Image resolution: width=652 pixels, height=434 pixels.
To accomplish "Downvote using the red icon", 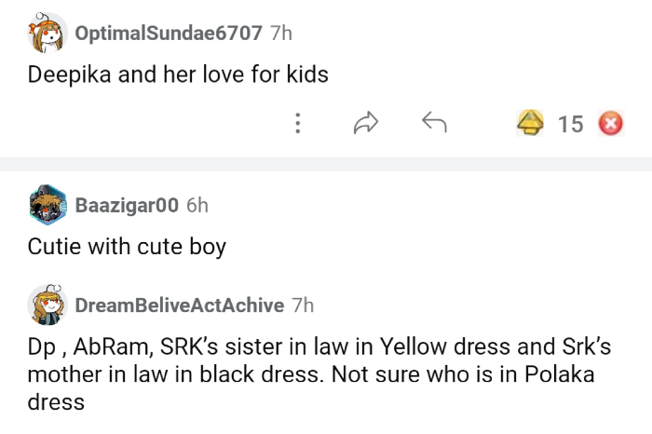I will (x=610, y=123).
